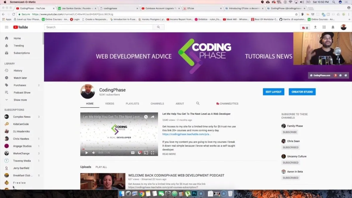Open Complex News subscription
The image size is (352, 198).
coord(21,117)
